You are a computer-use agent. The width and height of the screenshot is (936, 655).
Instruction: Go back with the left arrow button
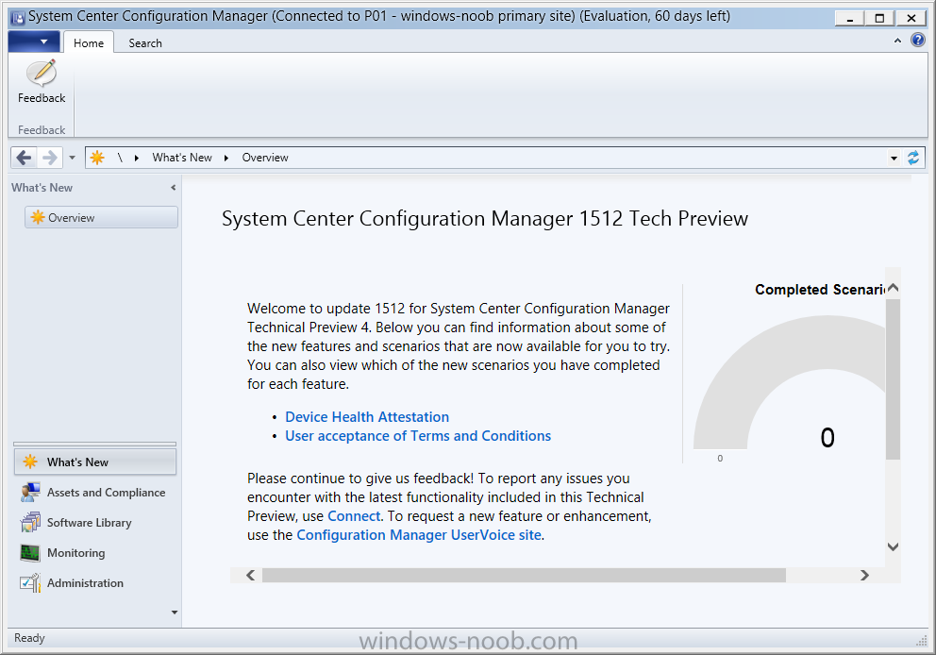(24, 158)
